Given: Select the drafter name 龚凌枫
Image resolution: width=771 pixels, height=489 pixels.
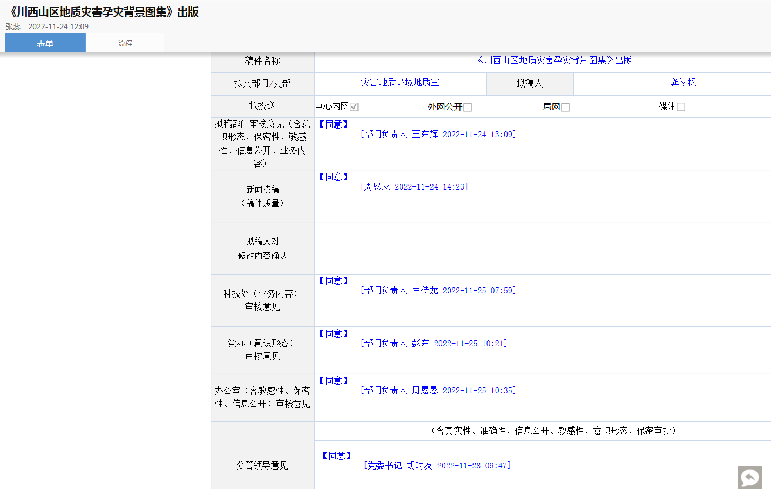Looking at the screenshot, I should [684, 83].
